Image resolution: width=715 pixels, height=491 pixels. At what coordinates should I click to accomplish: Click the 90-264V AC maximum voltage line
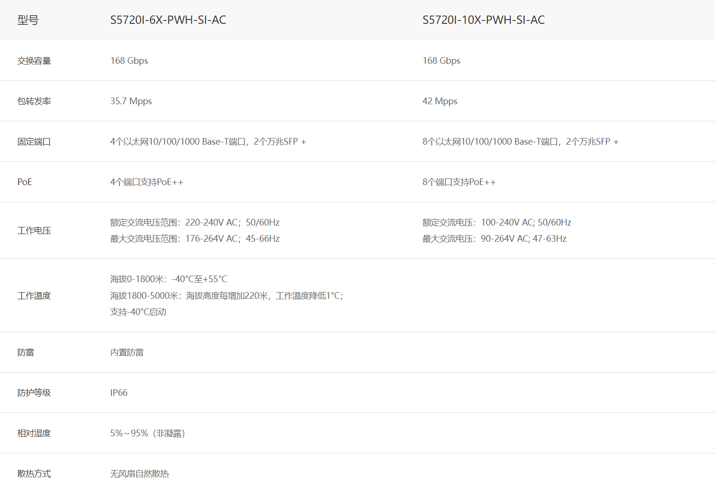tap(494, 239)
